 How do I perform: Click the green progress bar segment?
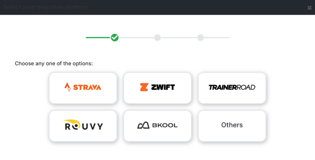(98, 38)
